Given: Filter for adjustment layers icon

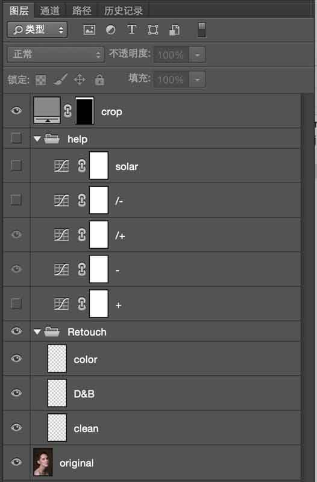Looking at the screenshot, I should (110, 30).
